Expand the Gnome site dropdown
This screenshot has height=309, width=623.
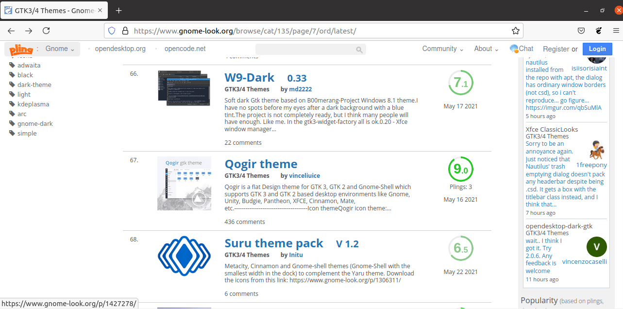pyautogui.click(x=60, y=49)
